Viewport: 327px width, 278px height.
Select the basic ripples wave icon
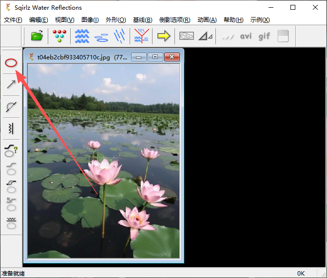[x=82, y=36]
